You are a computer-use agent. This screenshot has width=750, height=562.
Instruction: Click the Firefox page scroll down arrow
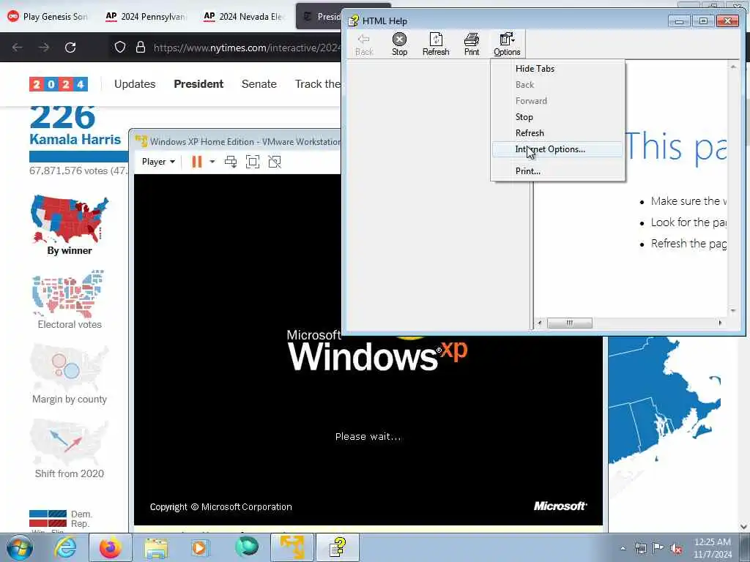point(744,527)
